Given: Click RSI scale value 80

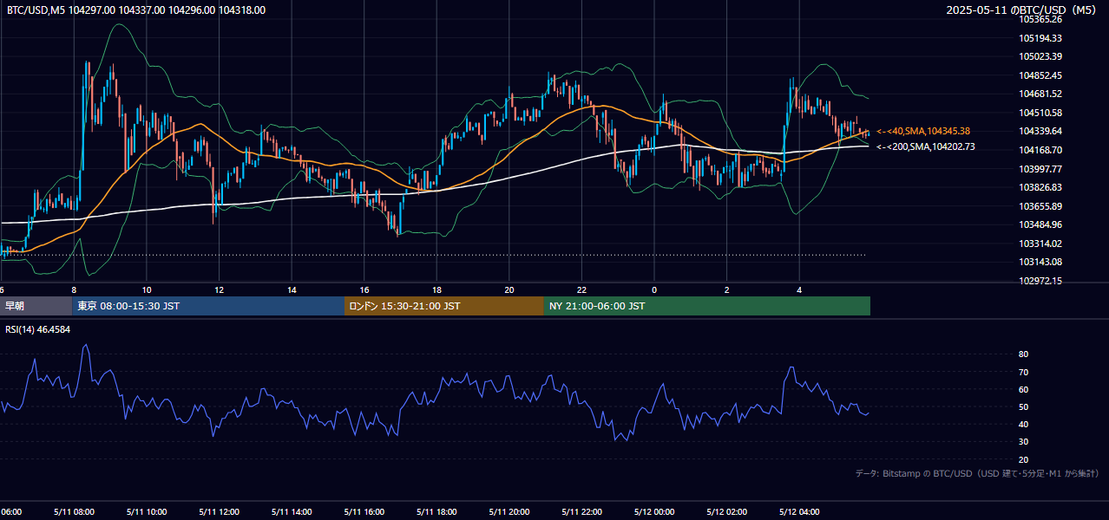Looking at the screenshot, I should 1023,354.
